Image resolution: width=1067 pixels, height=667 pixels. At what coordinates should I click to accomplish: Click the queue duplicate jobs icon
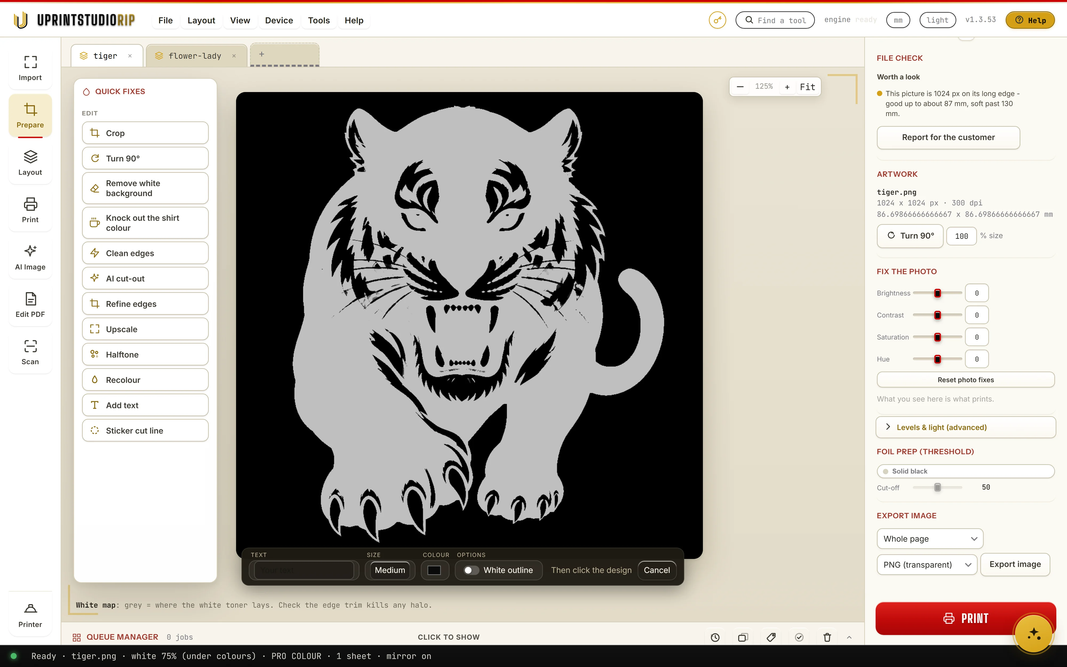(x=743, y=637)
